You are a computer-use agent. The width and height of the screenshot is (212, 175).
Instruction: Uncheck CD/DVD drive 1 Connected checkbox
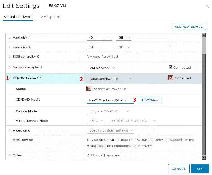click(x=171, y=78)
